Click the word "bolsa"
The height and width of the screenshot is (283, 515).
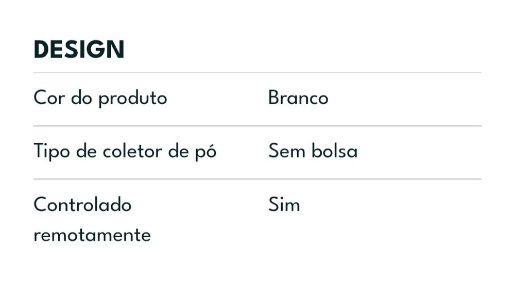coord(334,152)
